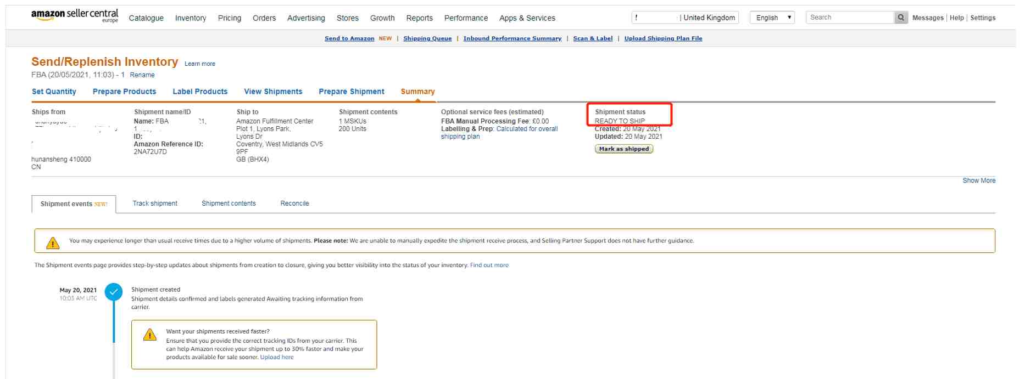Viewport: 1025px width, 379px height.
Task: Open the Catalogue menu
Action: coord(146,18)
